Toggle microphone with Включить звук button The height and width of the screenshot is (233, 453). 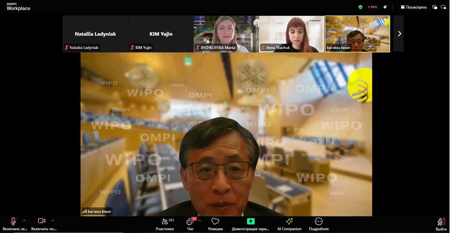coord(15,224)
